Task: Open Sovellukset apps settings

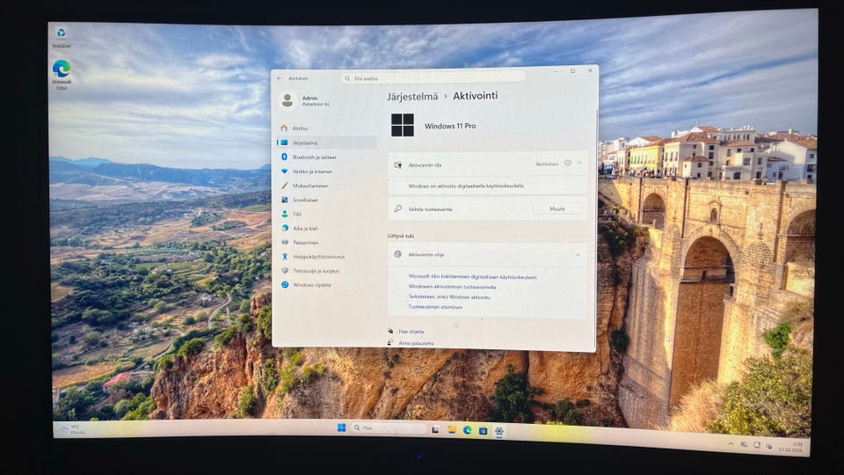Action: [x=326, y=200]
